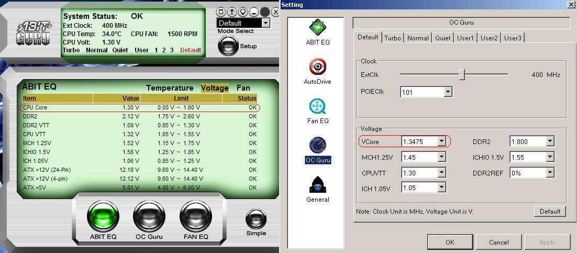
Task: Show the Fan view in ABIT EQ
Action: 243,88
